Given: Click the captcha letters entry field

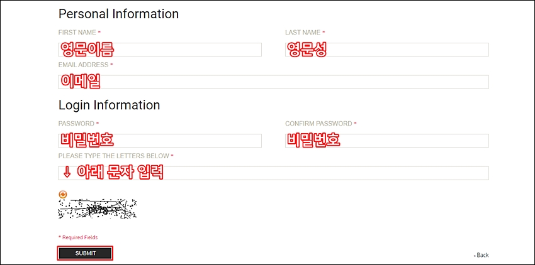Looking at the screenshot, I should [273, 173].
